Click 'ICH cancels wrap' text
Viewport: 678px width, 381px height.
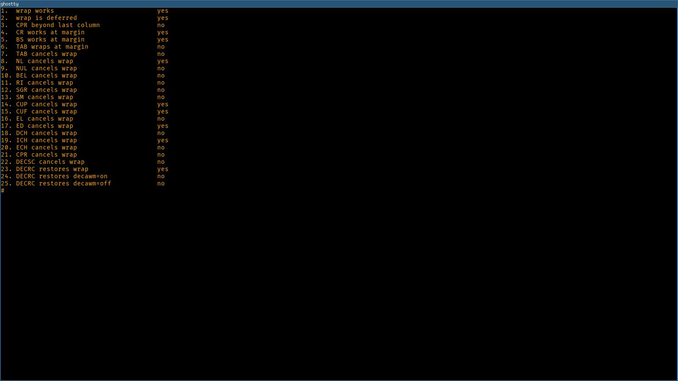coord(47,141)
